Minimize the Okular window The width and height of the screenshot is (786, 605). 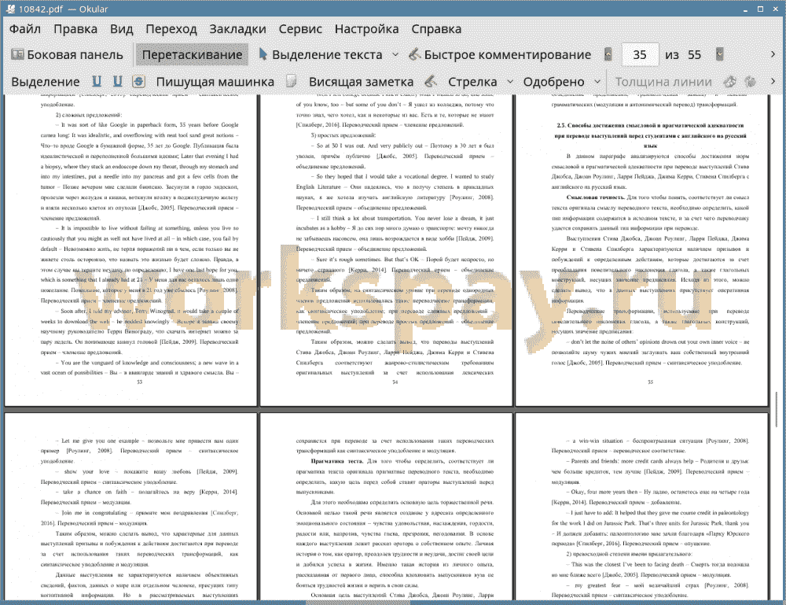coord(745,9)
